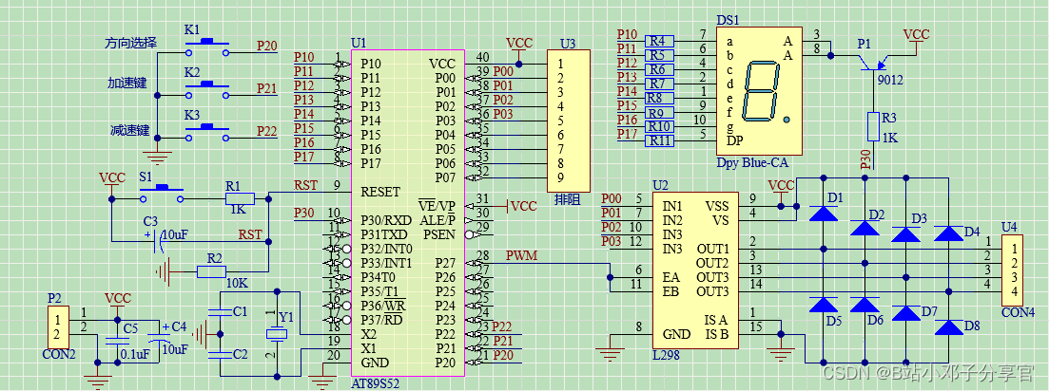Viewport: 1049px width, 391px height.
Task: Click the L298 part name text
Action: coord(667,357)
